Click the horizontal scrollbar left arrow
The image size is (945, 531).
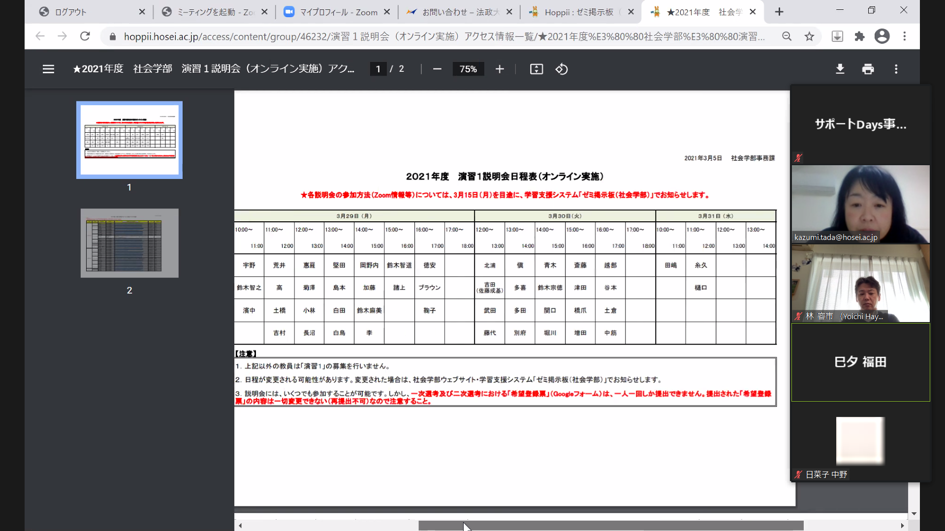(240, 526)
